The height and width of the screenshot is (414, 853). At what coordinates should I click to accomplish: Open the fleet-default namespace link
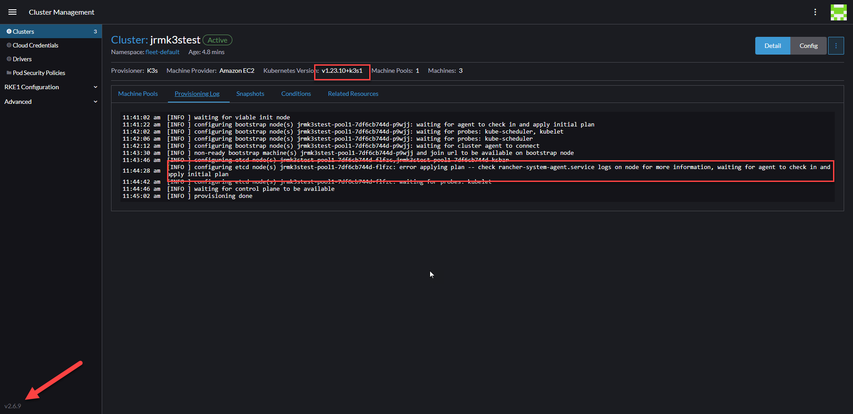[162, 52]
